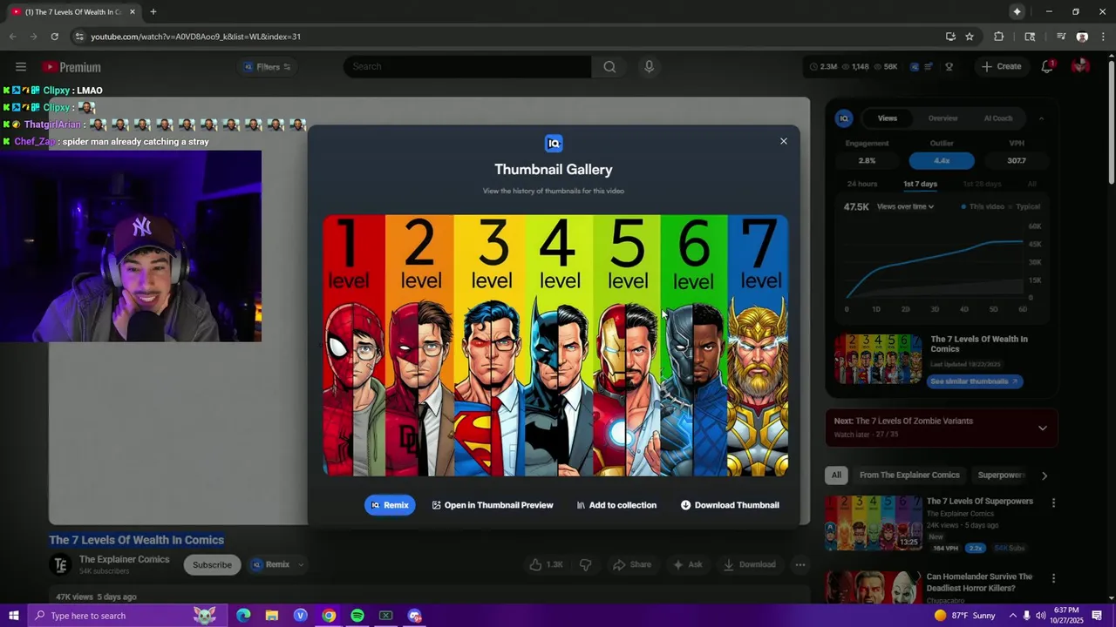Viewport: 1116px width, 627px height.
Task: Focus the YouTube search box
Action: (x=468, y=67)
